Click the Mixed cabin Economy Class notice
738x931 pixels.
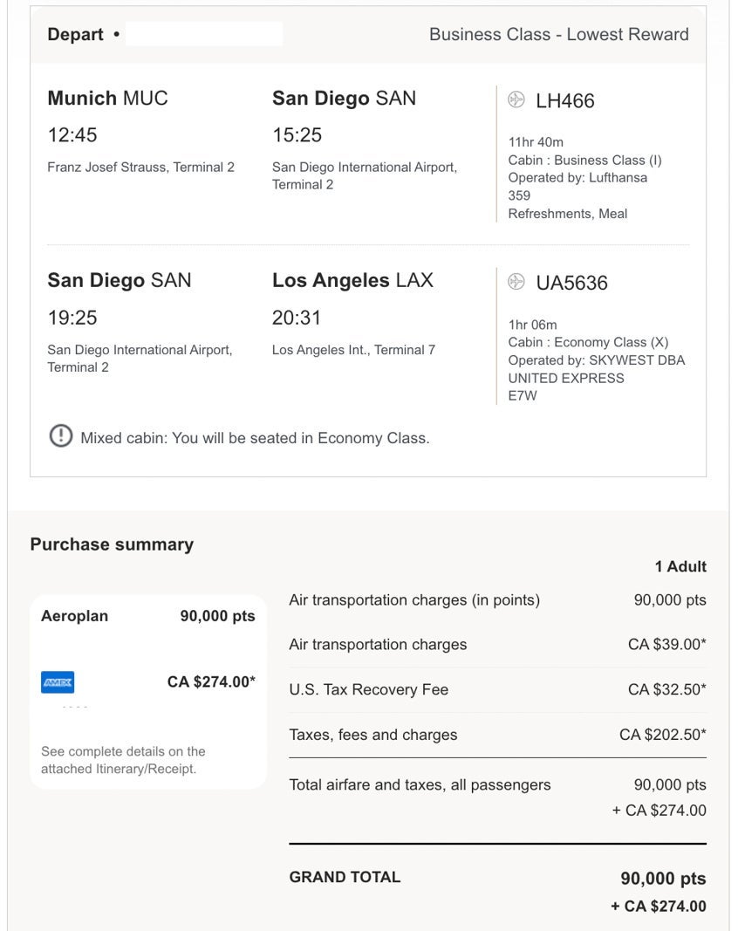coord(255,438)
